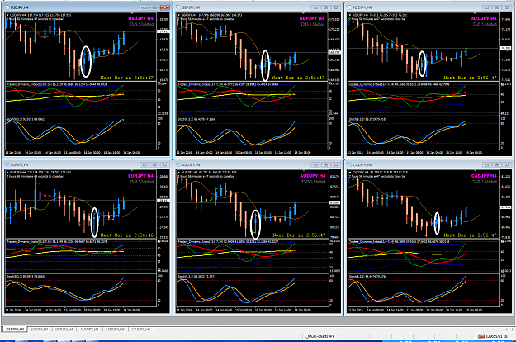
Task: Close the EURJPY,H4 chart window
Action: (165, 164)
